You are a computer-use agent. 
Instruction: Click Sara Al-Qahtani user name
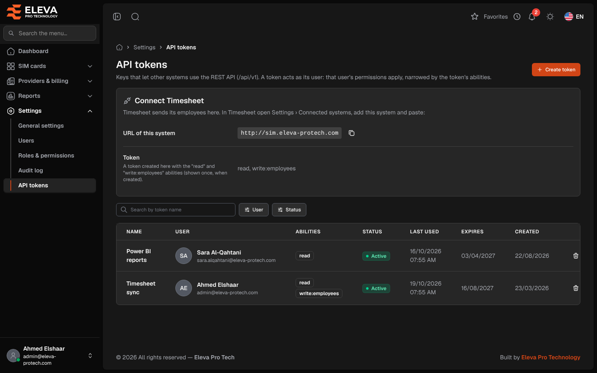[219, 252]
